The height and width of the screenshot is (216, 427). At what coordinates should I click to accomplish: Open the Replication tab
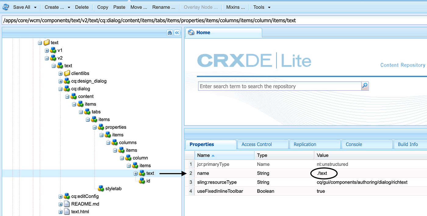click(305, 144)
